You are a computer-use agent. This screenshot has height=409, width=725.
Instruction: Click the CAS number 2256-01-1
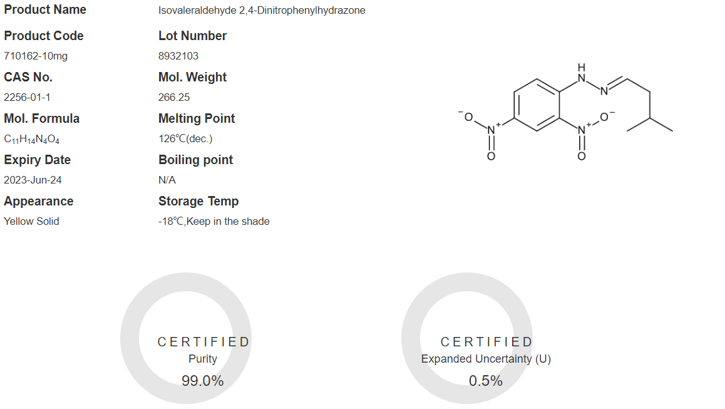(x=28, y=97)
